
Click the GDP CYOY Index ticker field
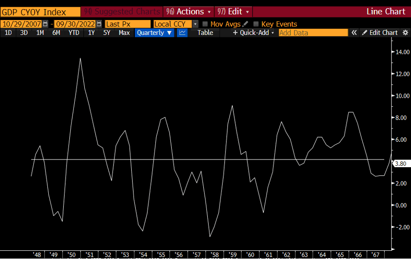(x=41, y=12)
